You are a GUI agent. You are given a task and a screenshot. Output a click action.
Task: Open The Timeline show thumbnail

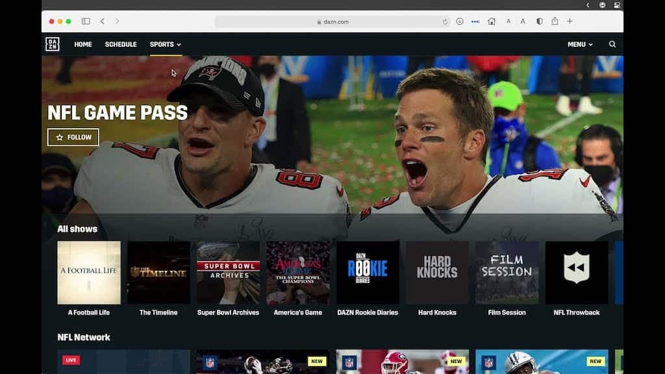pyautogui.click(x=158, y=273)
